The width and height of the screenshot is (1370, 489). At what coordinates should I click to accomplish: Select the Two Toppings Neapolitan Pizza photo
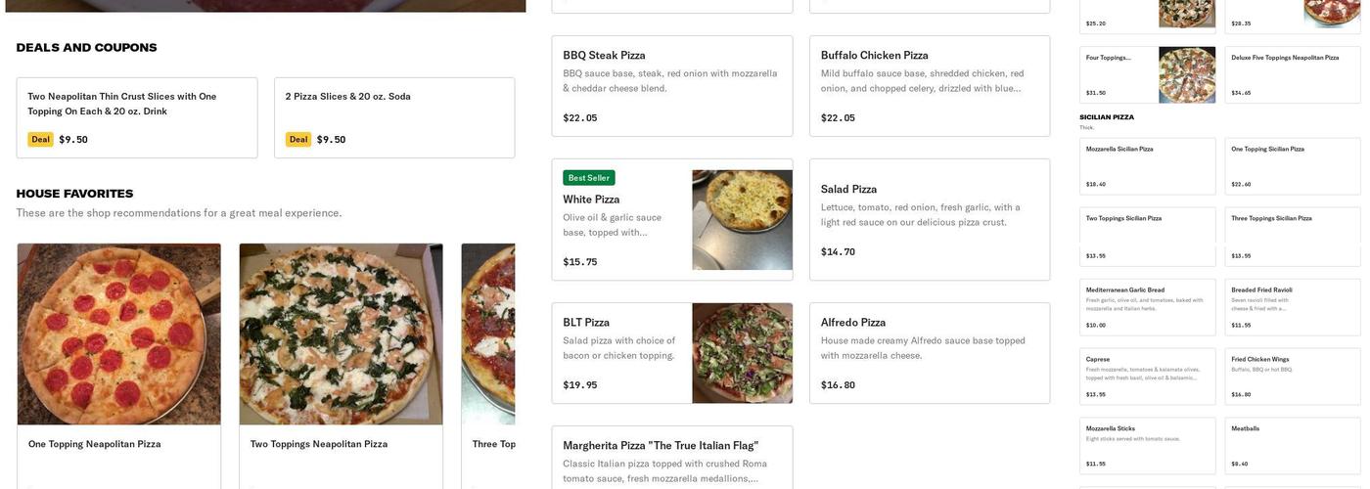(341, 333)
